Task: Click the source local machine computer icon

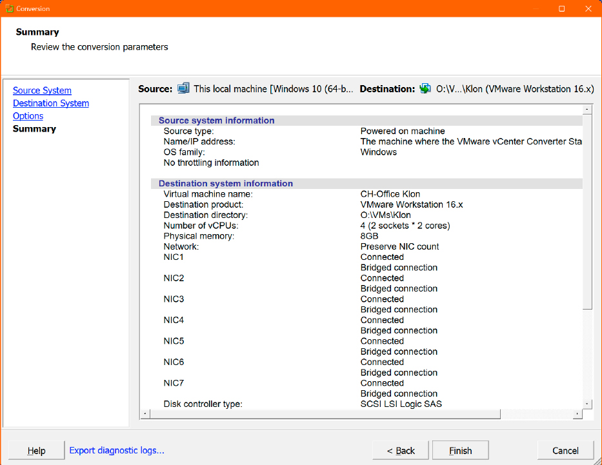Action: (183, 88)
